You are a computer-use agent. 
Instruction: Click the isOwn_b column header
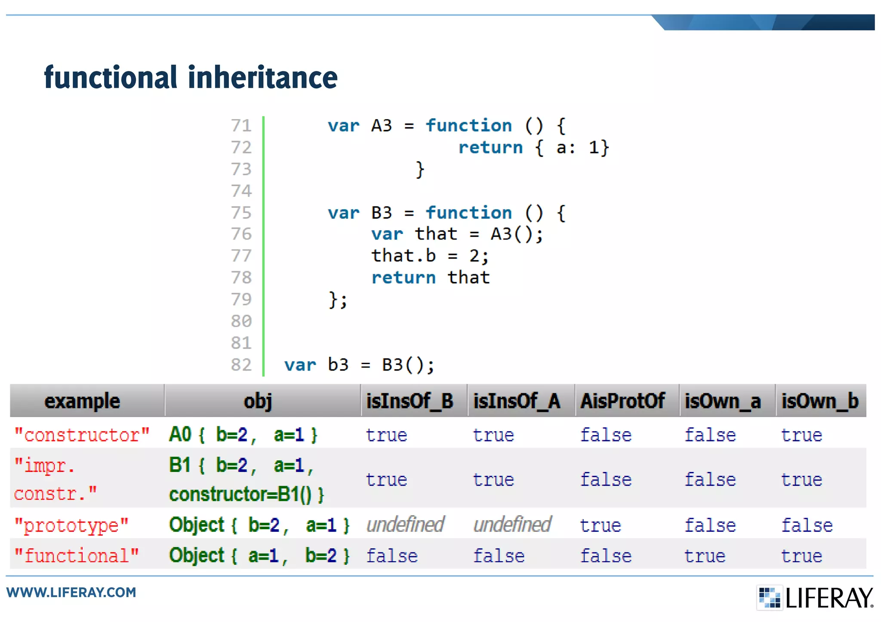(819, 401)
